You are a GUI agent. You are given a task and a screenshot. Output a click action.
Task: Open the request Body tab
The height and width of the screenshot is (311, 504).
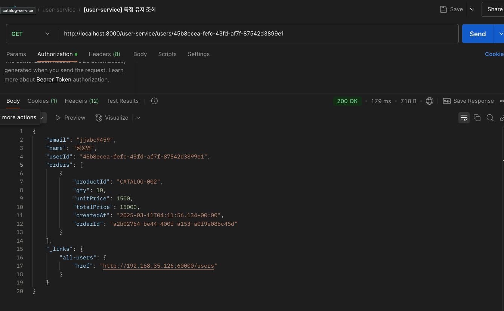(x=140, y=54)
